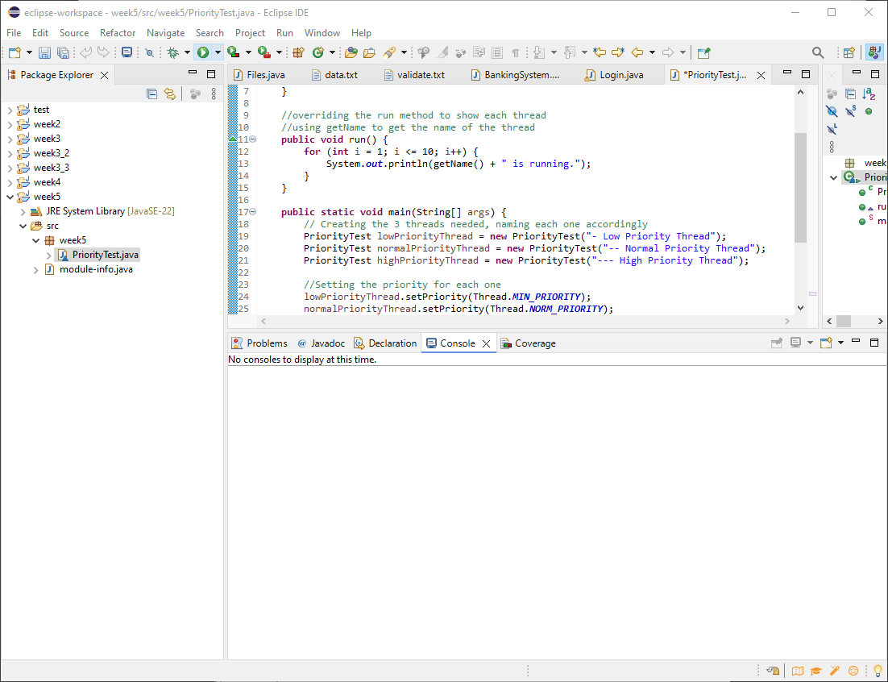The height and width of the screenshot is (682, 888).
Task: Open the Run button dropdown arrow
Action: (218, 52)
